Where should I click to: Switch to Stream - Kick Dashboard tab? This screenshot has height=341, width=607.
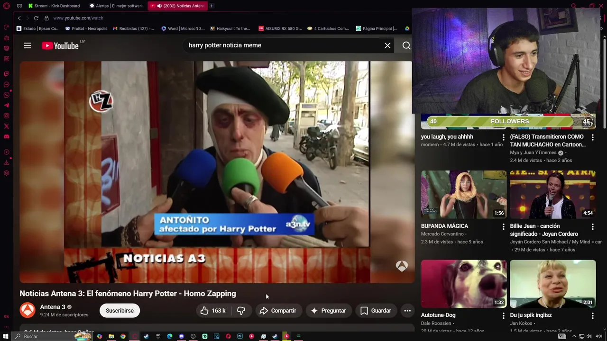pos(54,6)
